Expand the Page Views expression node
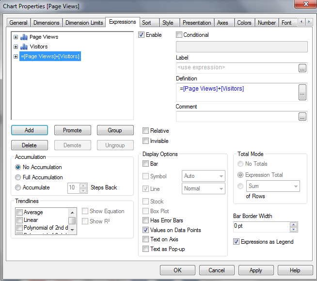This screenshot has height=281, width=317. [x=16, y=37]
